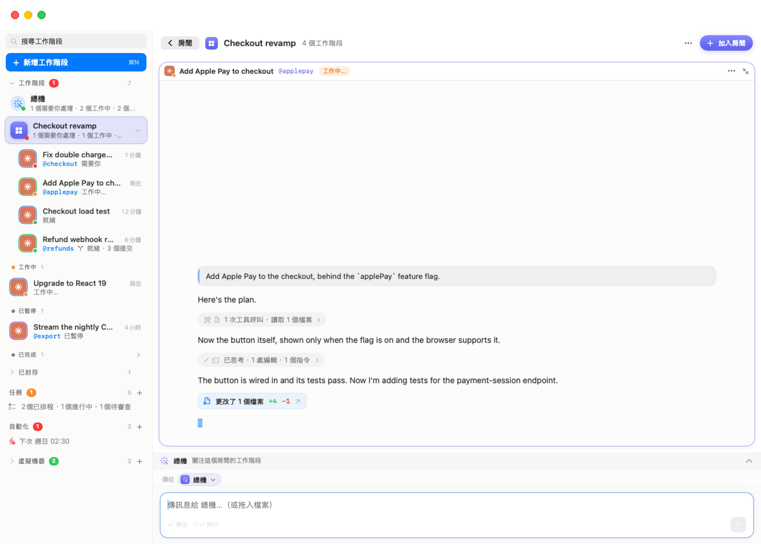The width and height of the screenshot is (761, 544).
Task: Expand 1 次工具呼叫 tool call details
Action: (262, 320)
